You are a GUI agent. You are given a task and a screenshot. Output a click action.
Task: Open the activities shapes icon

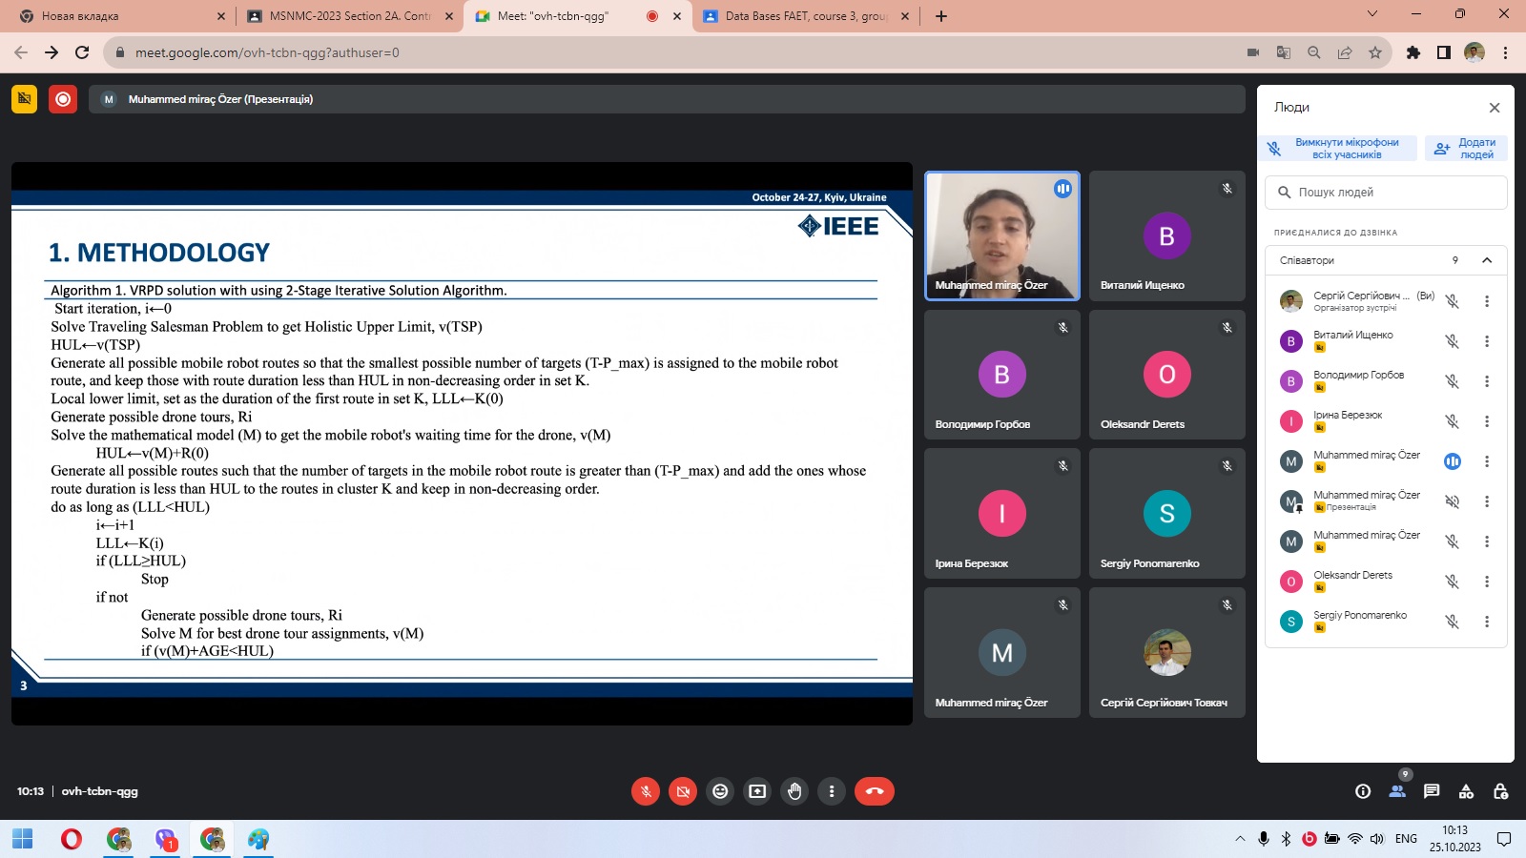click(x=1466, y=791)
